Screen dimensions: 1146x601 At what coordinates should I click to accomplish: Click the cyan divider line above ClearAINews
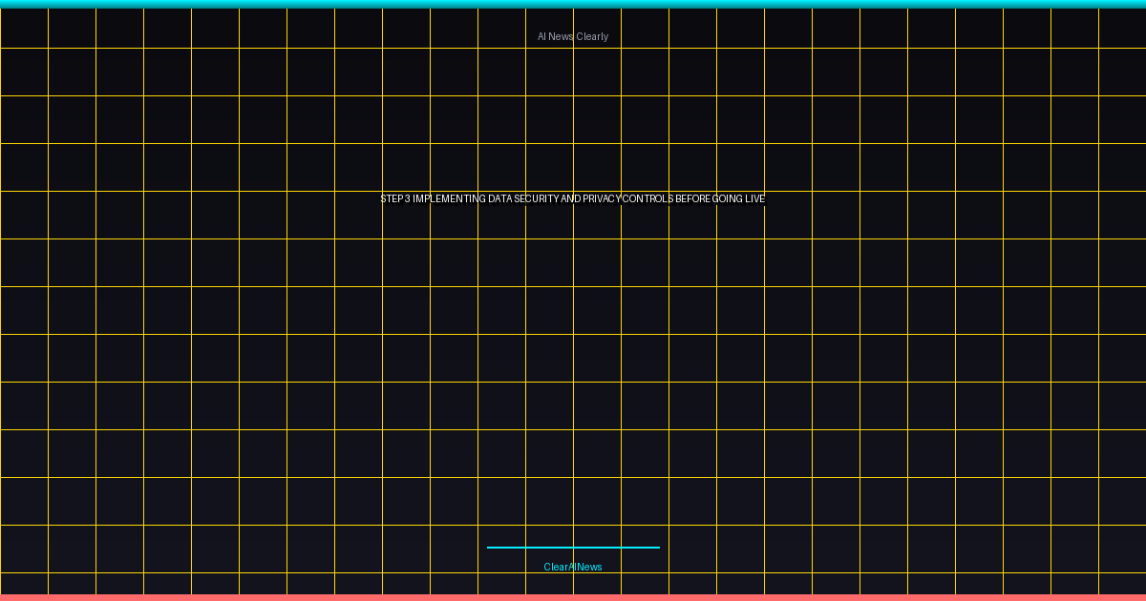(573, 548)
